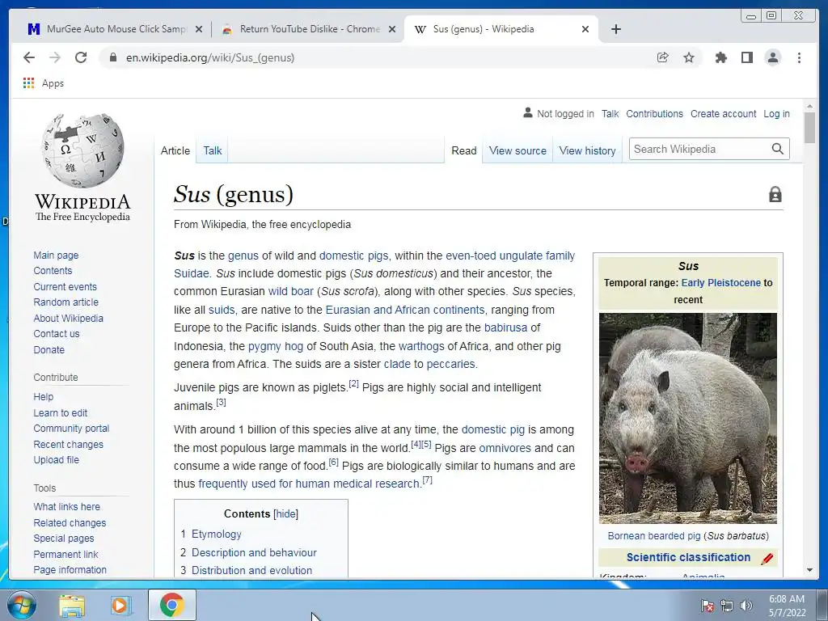Click the network tray icon
The image size is (828, 621).
[x=727, y=606]
